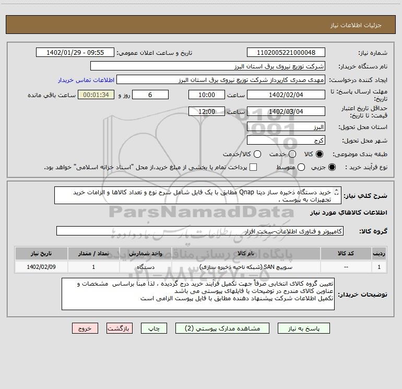The height and width of the screenshot is (389, 402).
Task: Click the چاپ print button
Action: click(x=154, y=328)
